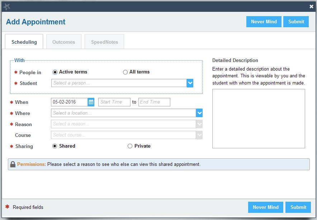
Task: Submit the appointment using top Submit button
Action: 296,21
